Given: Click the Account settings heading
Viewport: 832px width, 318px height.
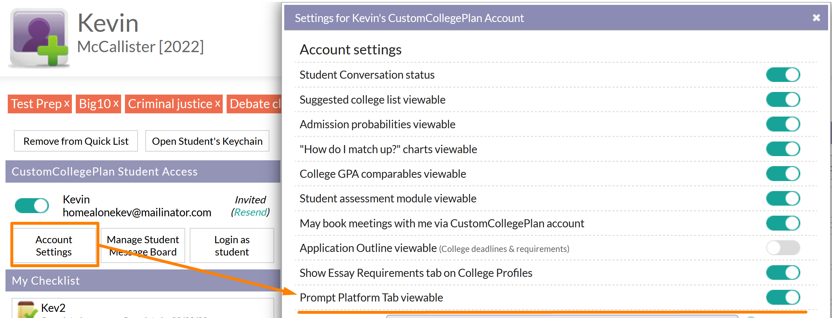Looking at the screenshot, I should pyautogui.click(x=351, y=50).
